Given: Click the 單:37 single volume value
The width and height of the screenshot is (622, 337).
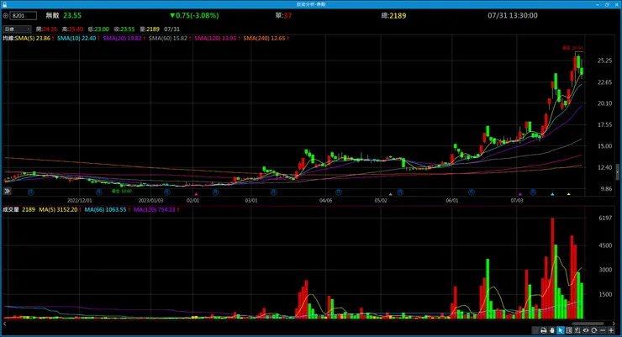Looking at the screenshot, I should pyautogui.click(x=283, y=15).
